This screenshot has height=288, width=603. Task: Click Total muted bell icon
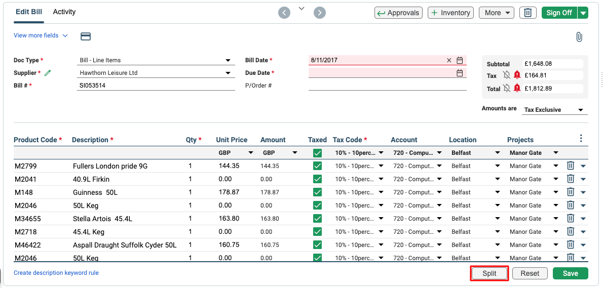click(507, 88)
